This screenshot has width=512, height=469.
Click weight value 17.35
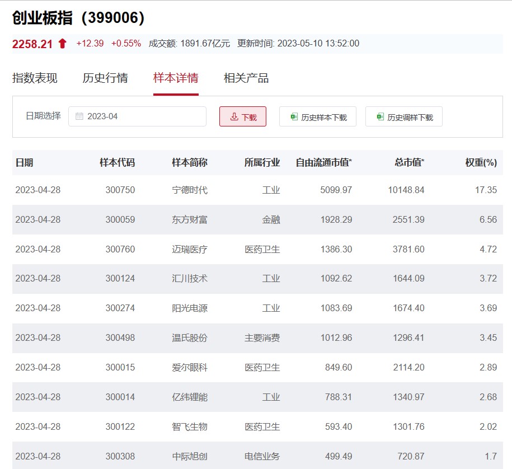(486, 190)
